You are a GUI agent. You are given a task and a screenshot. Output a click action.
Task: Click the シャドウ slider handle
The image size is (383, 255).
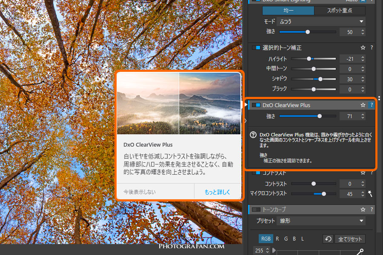pyautogui.click(x=320, y=79)
